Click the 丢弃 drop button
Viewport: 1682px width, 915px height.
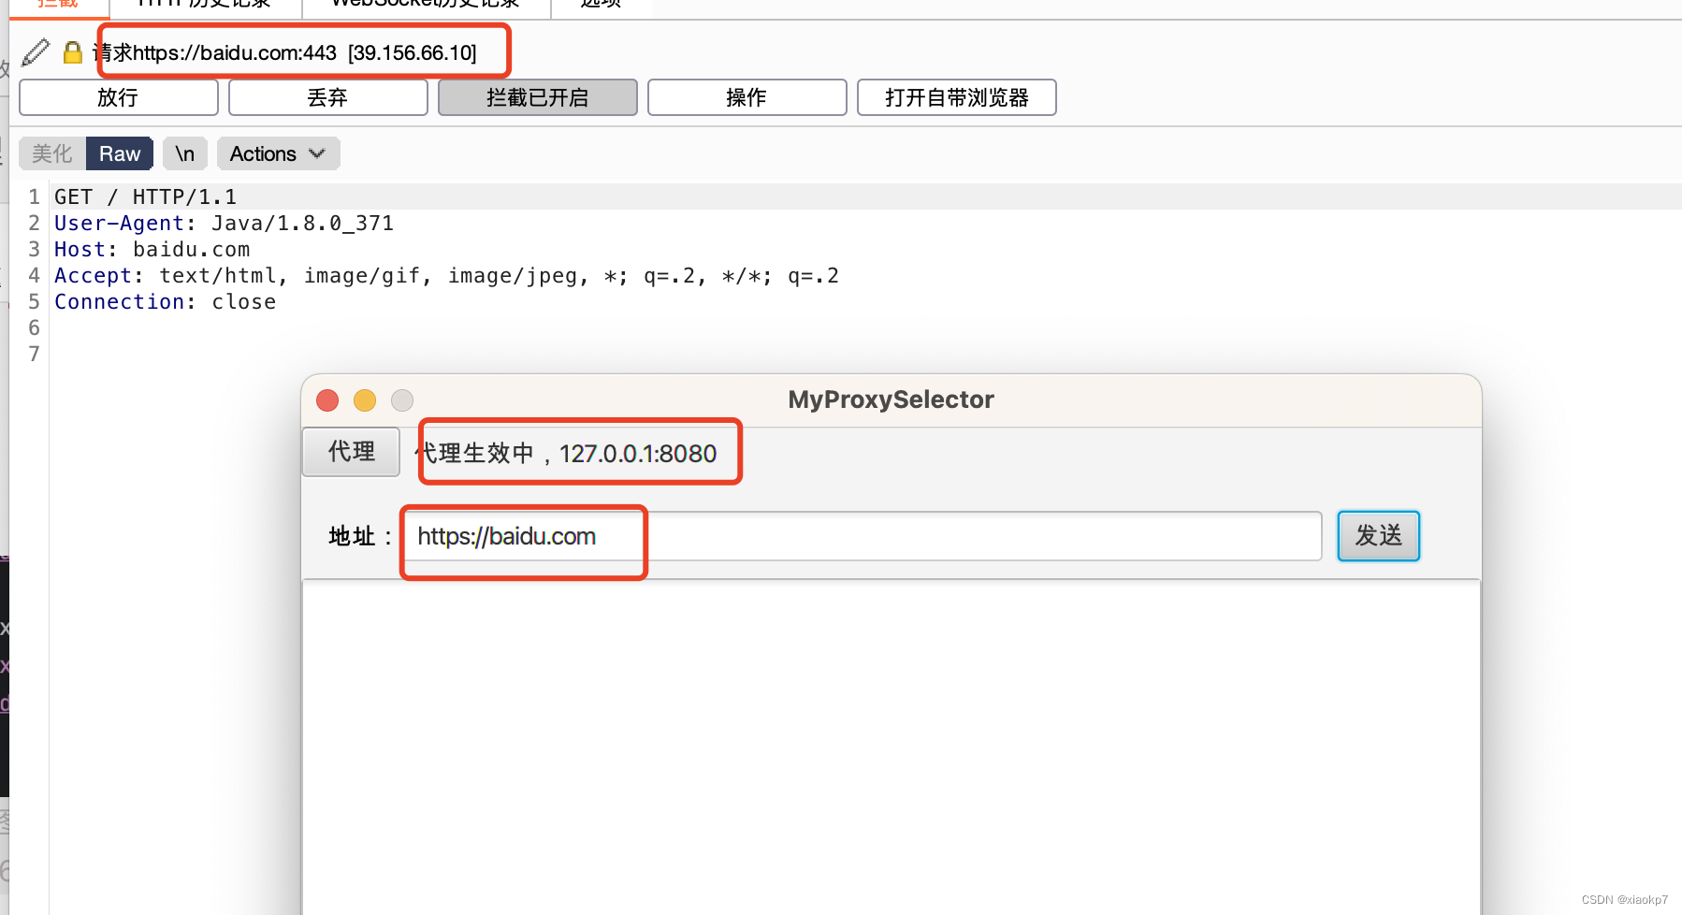click(327, 97)
